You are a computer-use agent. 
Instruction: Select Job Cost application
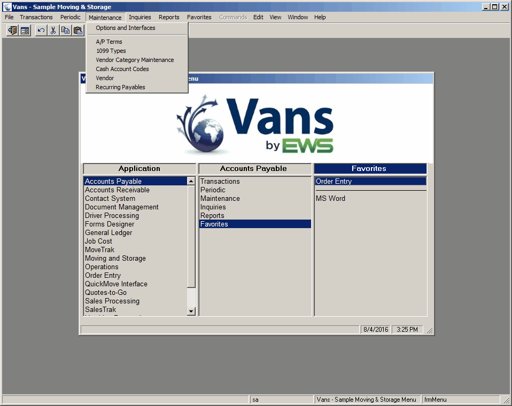(136, 241)
